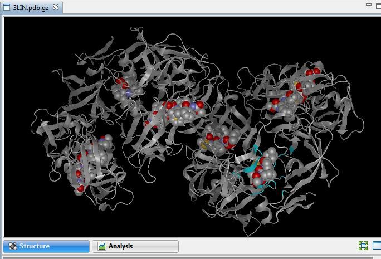This screenshot has height=259, width=381.
Task: Switch to the Structure view tab
Action: point(46,246)
